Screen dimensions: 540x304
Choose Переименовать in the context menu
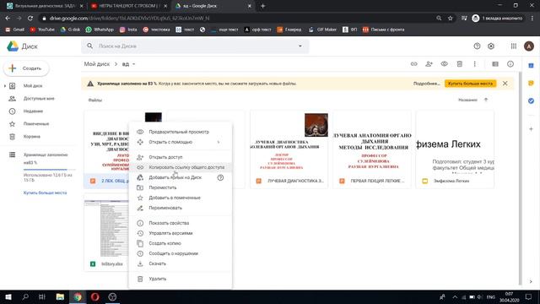tap(180, 208)
